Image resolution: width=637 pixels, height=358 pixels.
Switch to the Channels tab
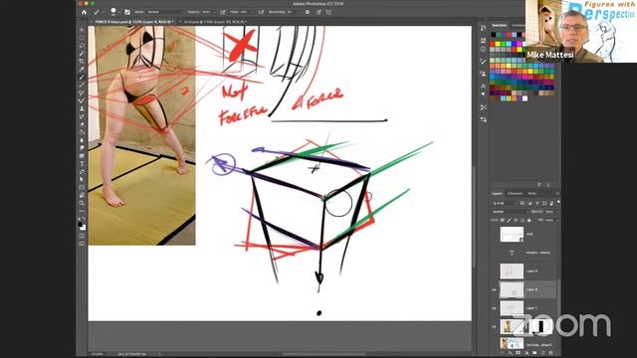[515, 193]
